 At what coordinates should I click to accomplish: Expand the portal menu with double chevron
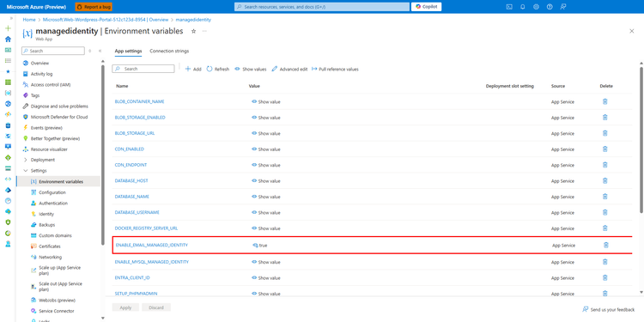[11, 18]
